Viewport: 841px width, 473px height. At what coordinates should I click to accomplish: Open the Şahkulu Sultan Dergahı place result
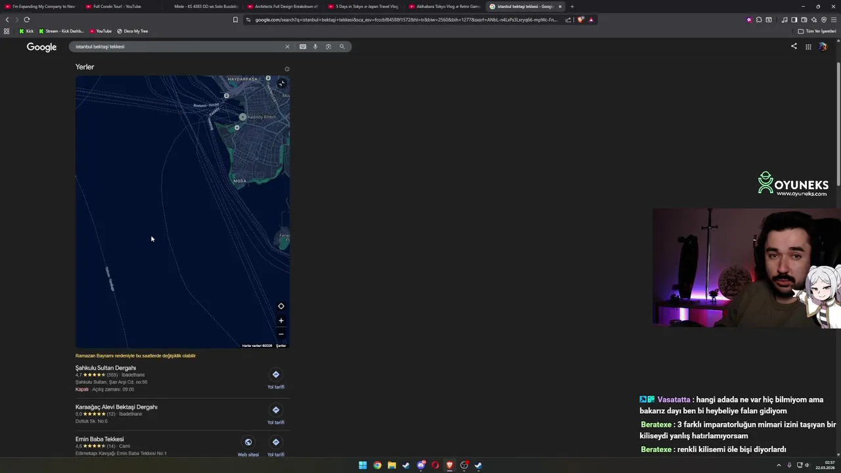coord(106,368)
